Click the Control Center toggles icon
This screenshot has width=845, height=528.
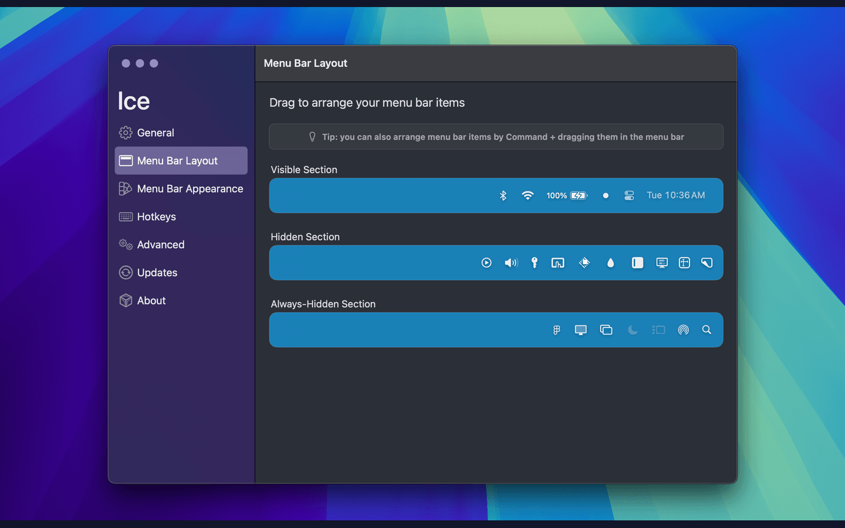[x=629, y=195]
